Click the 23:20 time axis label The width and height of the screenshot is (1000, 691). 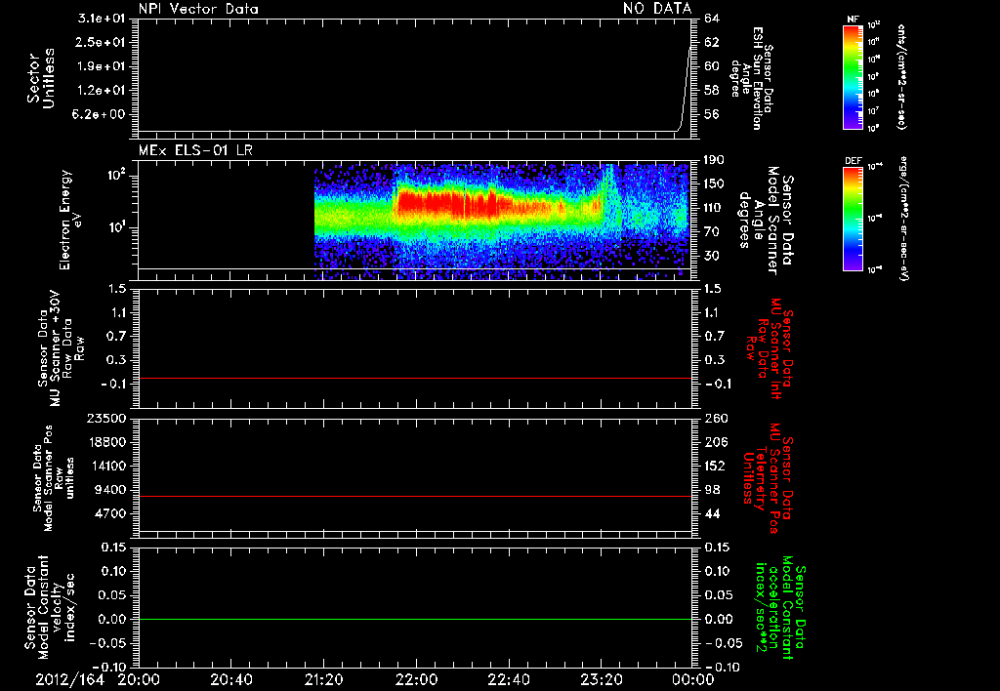point(602,679)
